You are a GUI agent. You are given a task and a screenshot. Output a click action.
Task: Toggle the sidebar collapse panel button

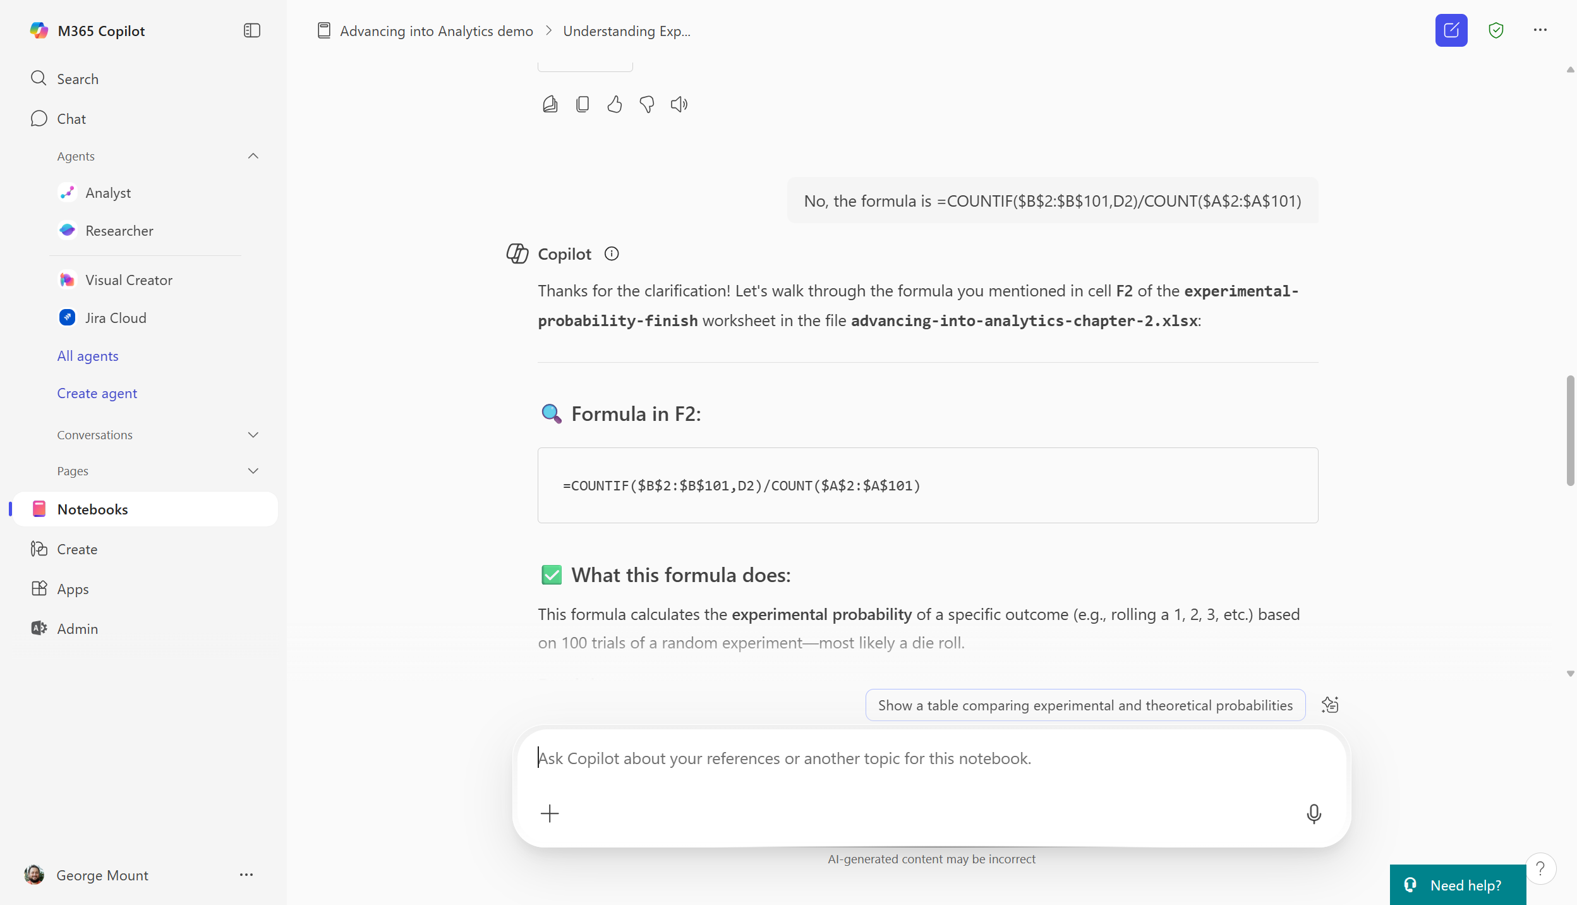pyautogui.click(x=251, y=30)
